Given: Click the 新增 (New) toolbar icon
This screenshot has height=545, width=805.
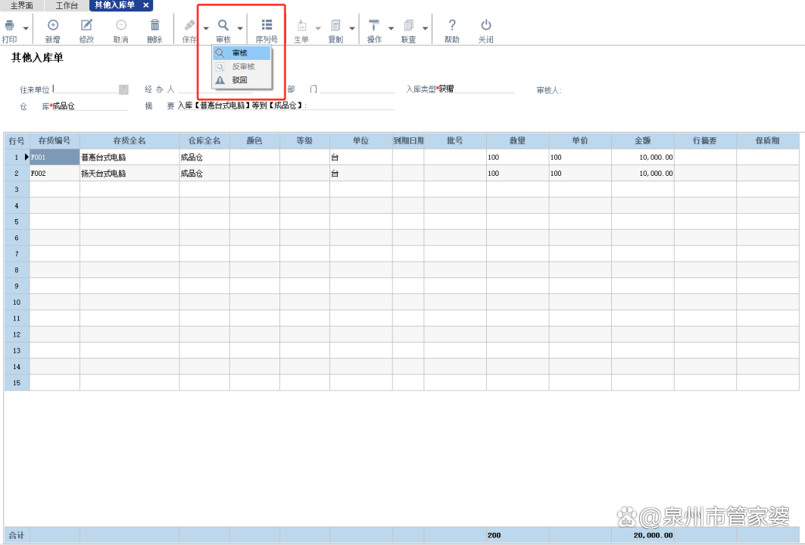Looking at the screenshot, I should (x=52, y=26).
